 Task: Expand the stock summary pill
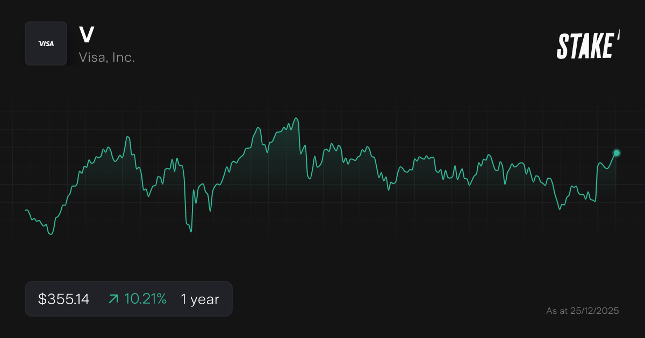point(128,299)
